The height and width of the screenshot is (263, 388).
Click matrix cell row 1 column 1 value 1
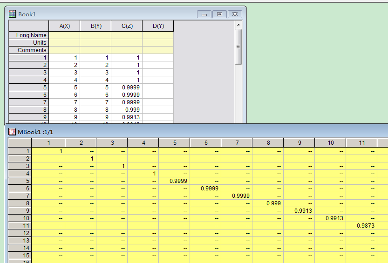pyautogui.click(x=48, y=151)
